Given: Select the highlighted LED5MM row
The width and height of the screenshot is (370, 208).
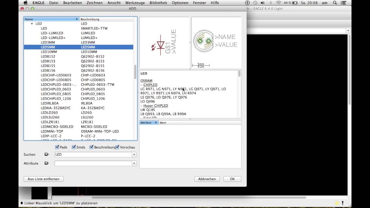Looking at the screenshot, I should 79,47.
